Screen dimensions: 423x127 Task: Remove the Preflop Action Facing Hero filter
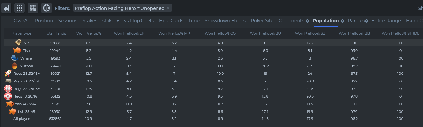click(x=169, y=8)
